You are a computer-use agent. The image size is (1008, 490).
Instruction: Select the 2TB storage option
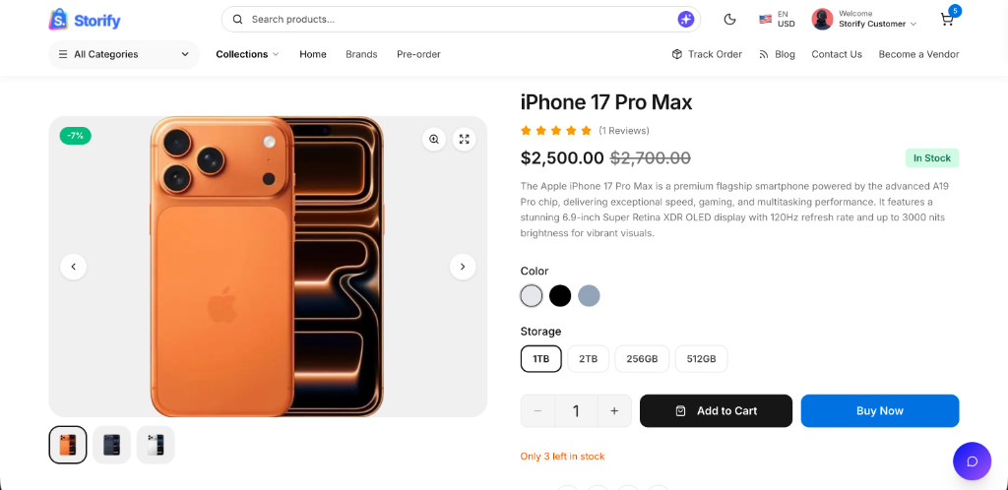coord(589,359)
